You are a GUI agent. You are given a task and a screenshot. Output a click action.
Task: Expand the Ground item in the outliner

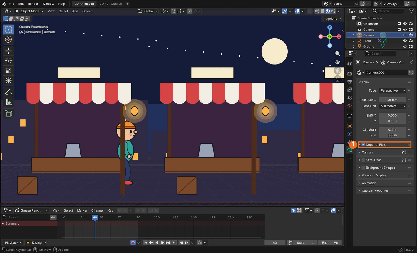point(354,46)
